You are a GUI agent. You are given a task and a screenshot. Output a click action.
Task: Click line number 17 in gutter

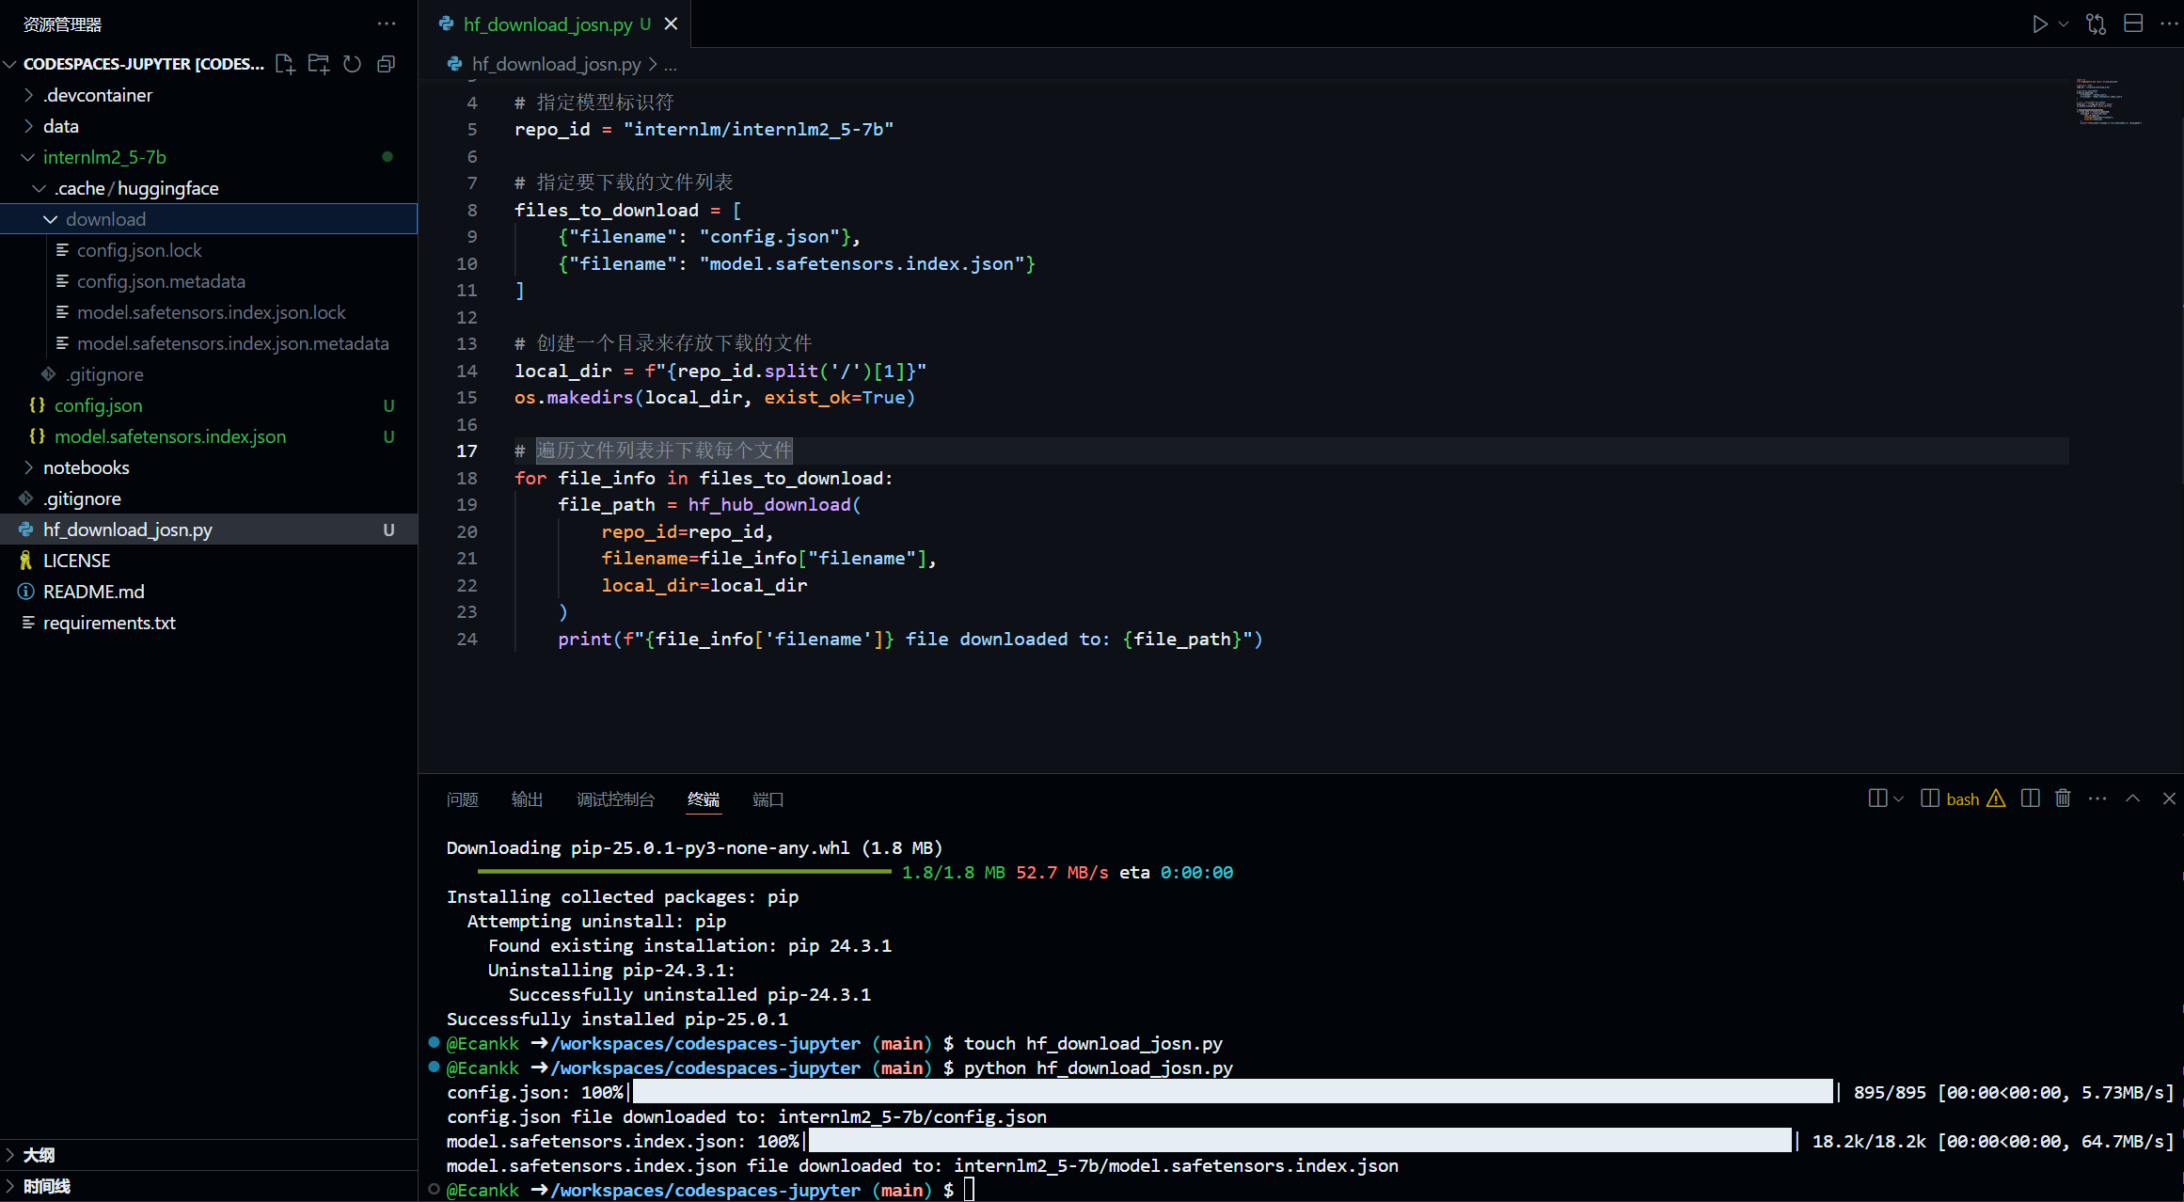(x=467, y=451)
